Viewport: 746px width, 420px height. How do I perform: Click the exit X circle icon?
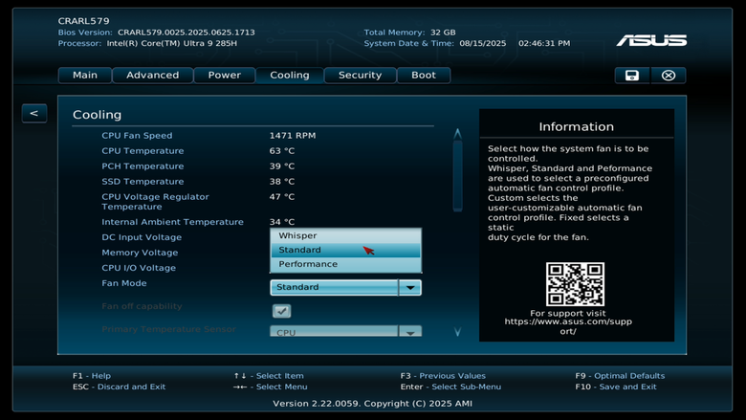tap(668, 76)
